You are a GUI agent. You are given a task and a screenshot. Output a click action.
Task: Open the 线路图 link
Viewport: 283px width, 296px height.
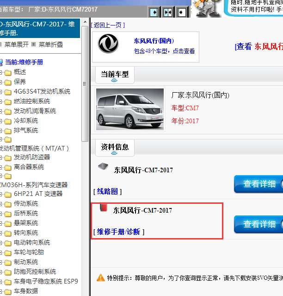107,192
